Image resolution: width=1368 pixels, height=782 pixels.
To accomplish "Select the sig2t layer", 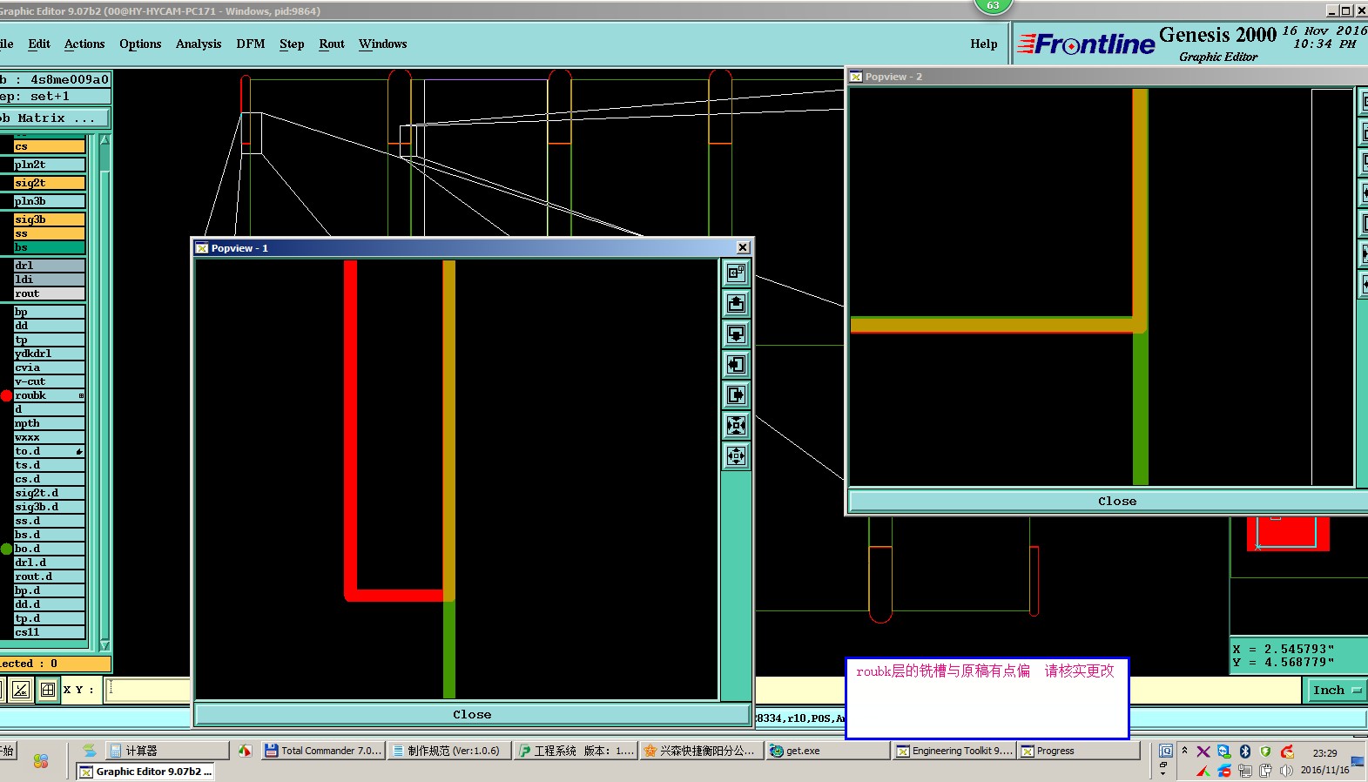I will point(50,183).
